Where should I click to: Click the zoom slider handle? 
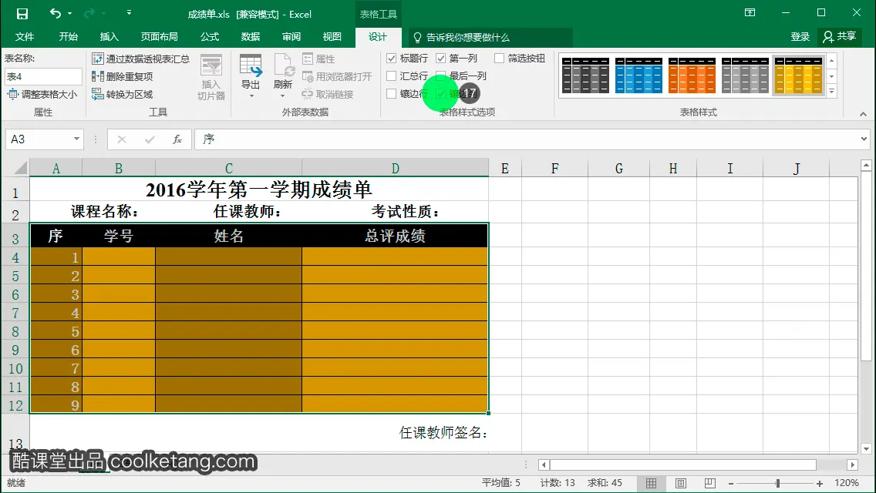pos(777,483)
